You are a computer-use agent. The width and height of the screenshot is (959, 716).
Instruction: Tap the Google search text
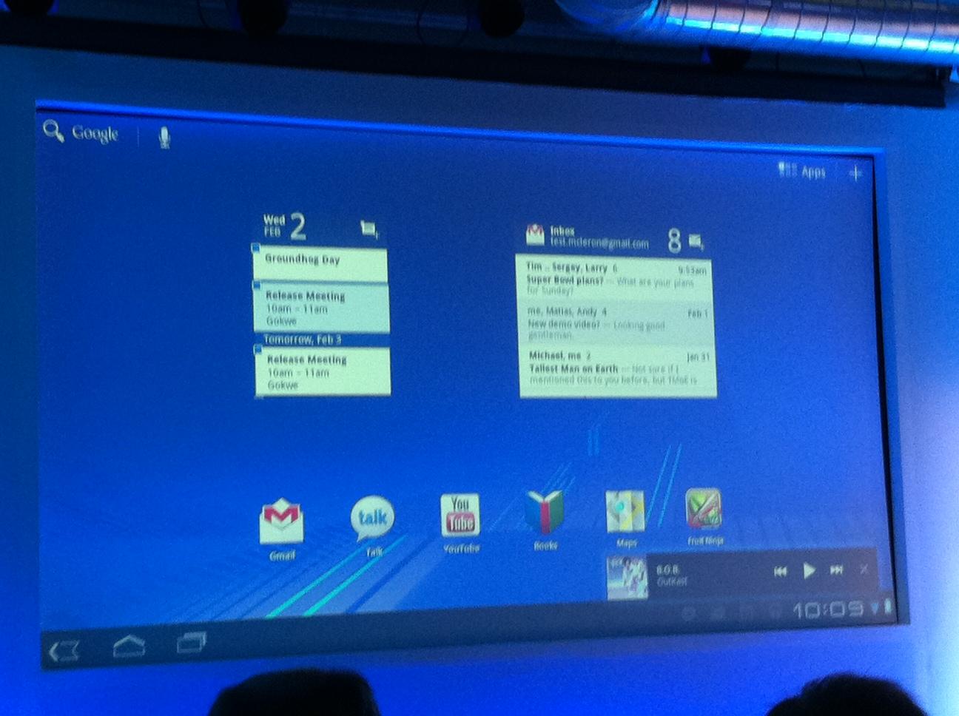95,133
